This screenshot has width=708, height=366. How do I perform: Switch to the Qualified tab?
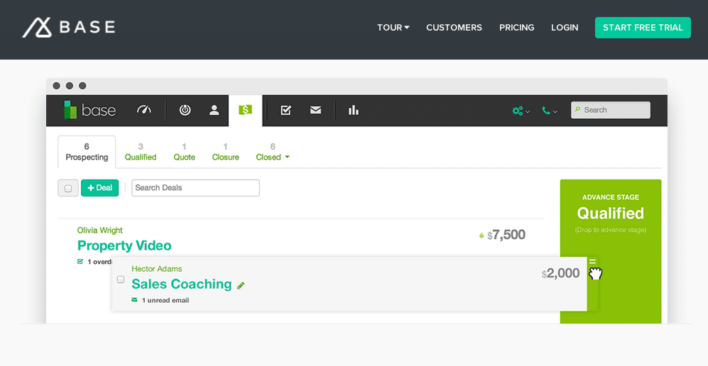coord(141,152)
